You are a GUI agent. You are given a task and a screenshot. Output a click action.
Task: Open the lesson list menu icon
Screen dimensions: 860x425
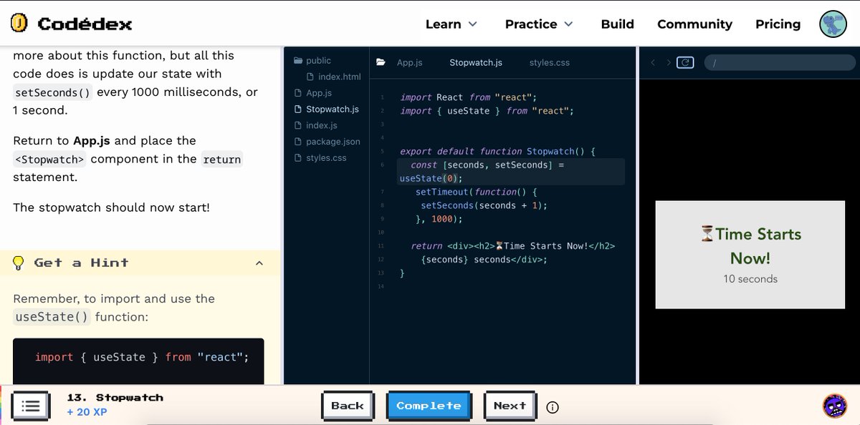[30, 406]
